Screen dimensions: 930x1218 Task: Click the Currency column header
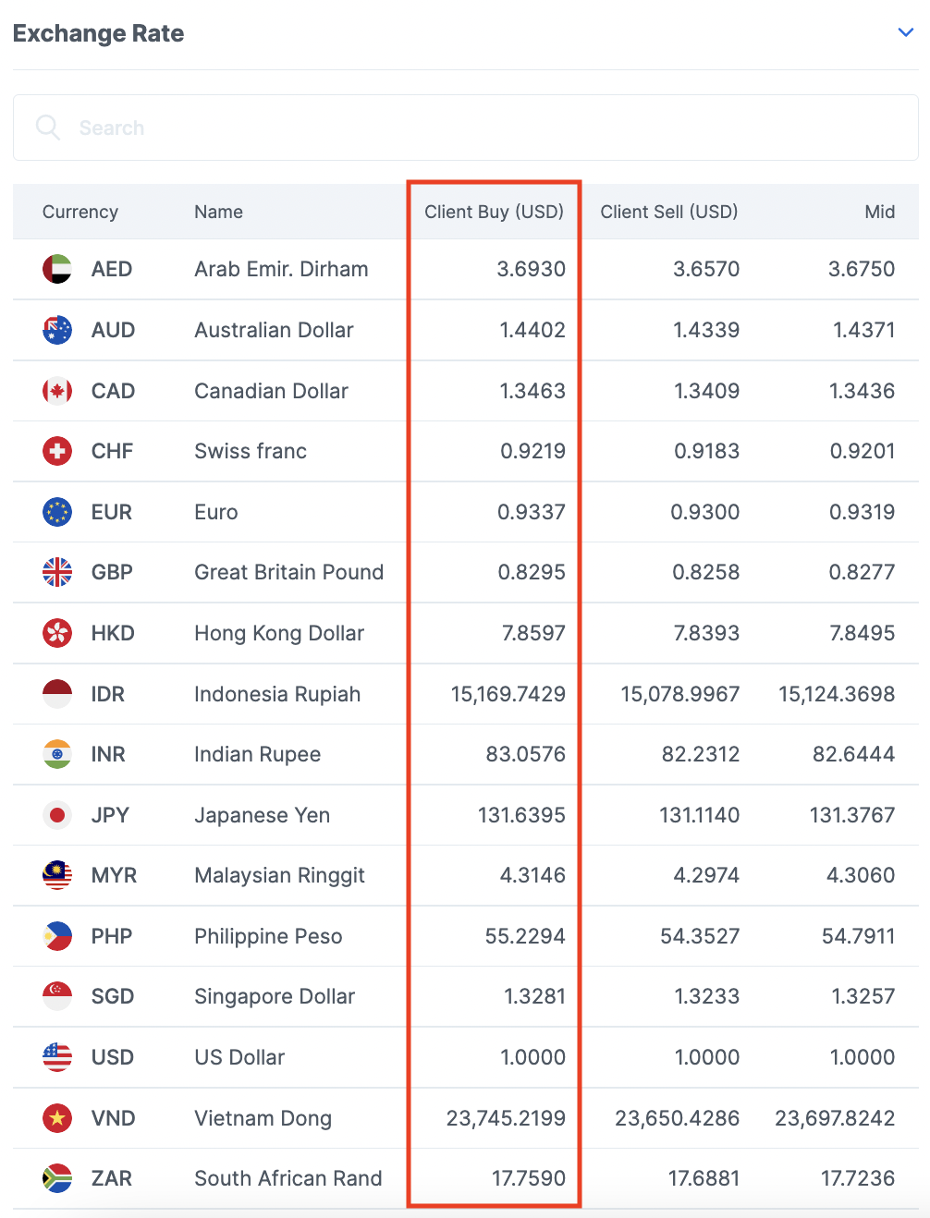80,212
